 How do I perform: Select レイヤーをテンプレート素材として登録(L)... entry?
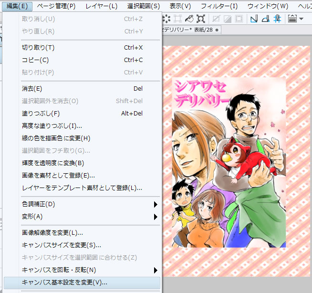click(x=82, y=188)
